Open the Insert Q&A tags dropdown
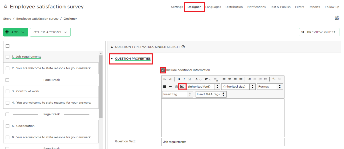The width and height of the screenshot is (344, 149). 211,94
